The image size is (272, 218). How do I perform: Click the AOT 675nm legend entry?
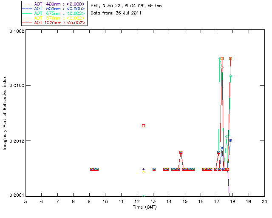tap(54, 13)
